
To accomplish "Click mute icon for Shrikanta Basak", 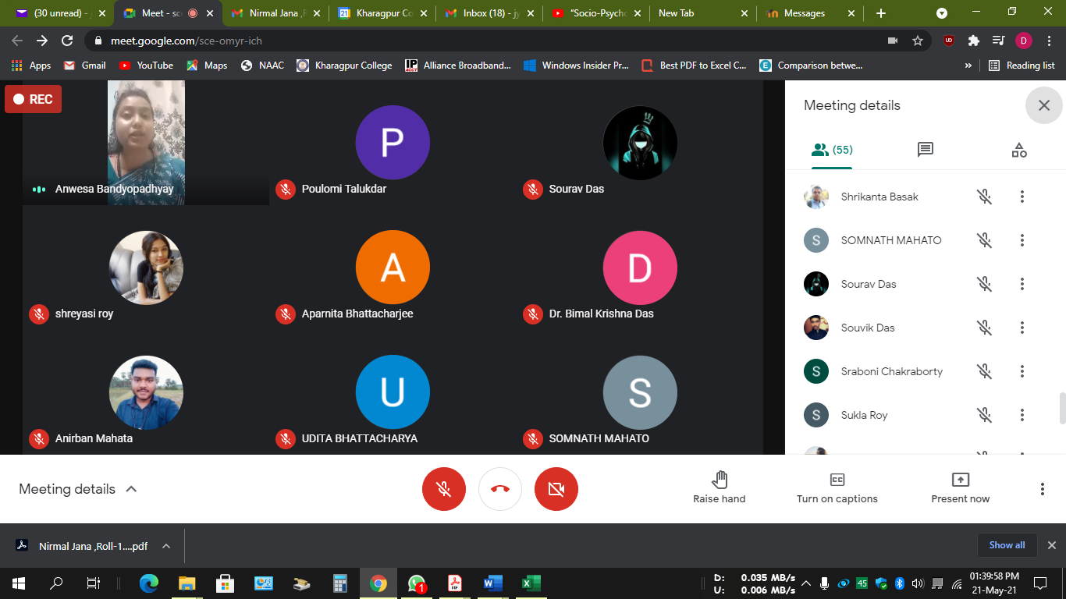I will pos(985,197).
